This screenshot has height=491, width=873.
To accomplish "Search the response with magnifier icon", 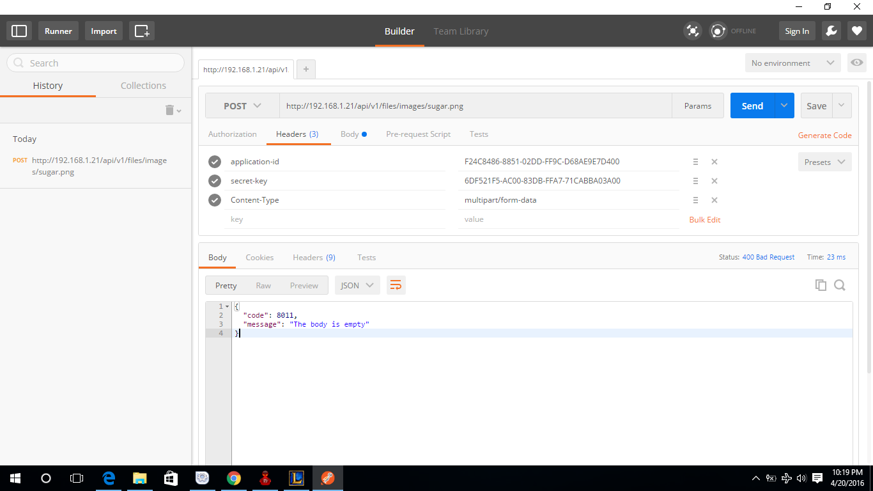I will (x=840, y=285).
